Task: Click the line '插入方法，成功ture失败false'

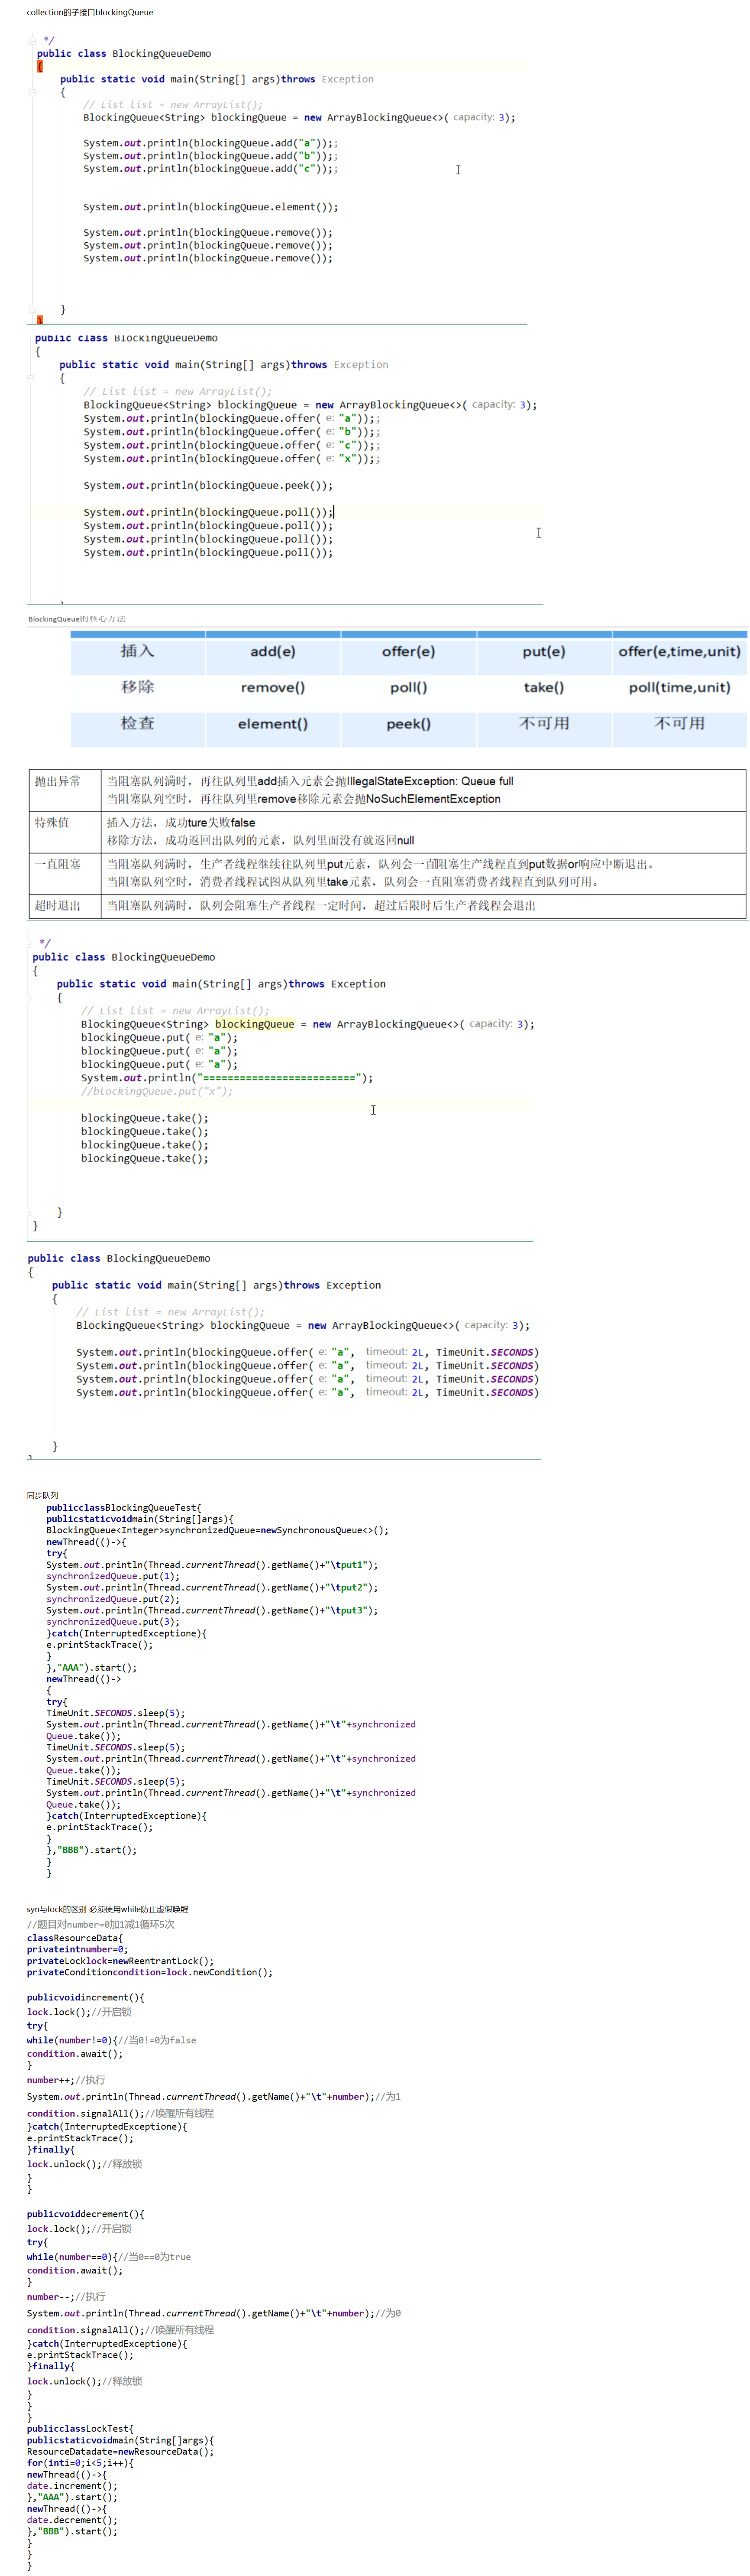Action: pyautogui.click(x=181, y=822)
